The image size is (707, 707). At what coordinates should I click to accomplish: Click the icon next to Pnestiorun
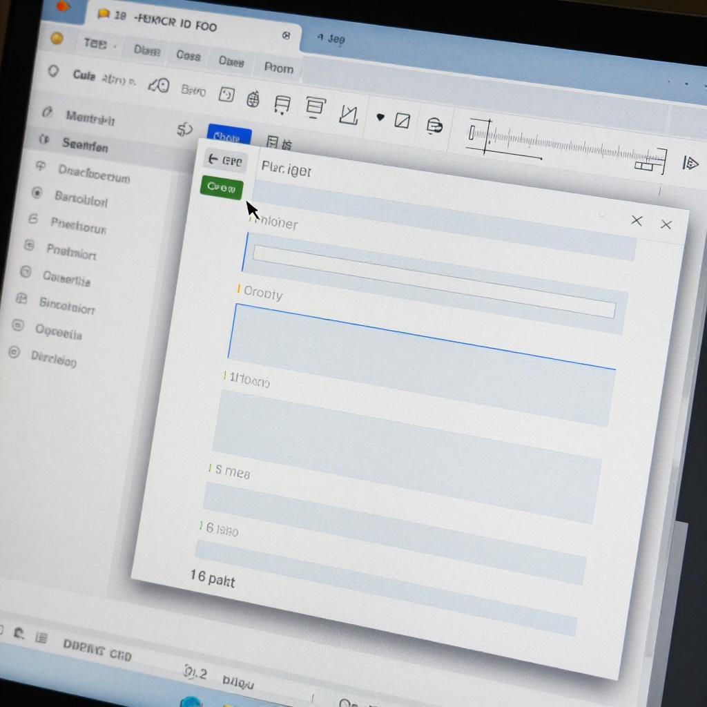tap(33, 219)
